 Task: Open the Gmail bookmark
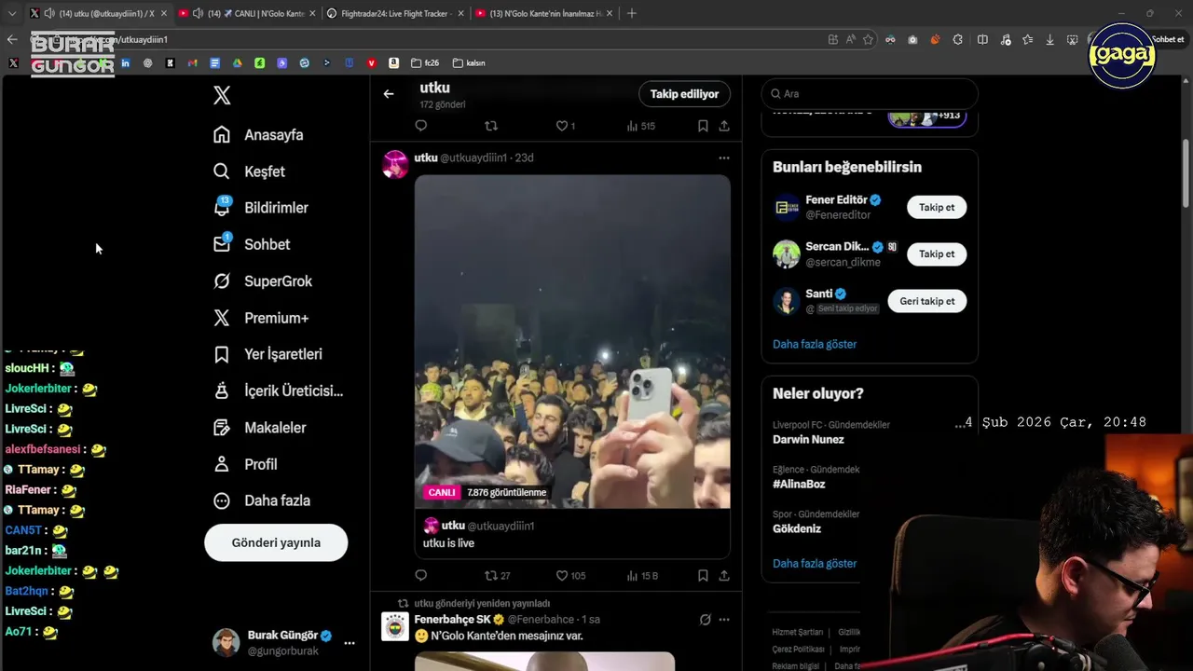pyautogui.click(x=192, y=63)
